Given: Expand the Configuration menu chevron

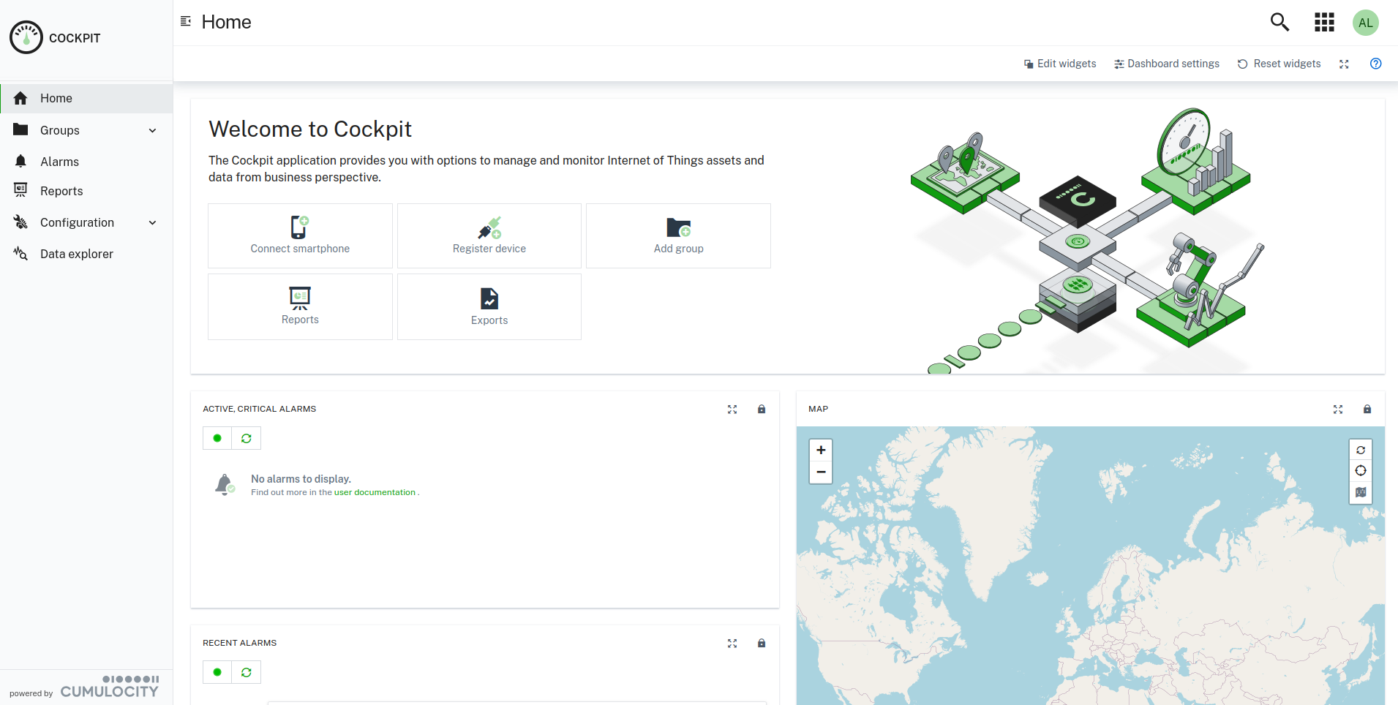Looking at the screenshot, I should coord(152,222).
